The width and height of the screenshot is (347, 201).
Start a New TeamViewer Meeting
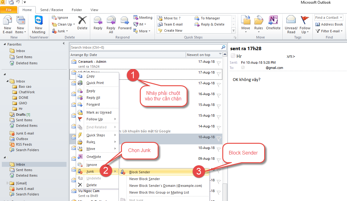coord(39,25)
